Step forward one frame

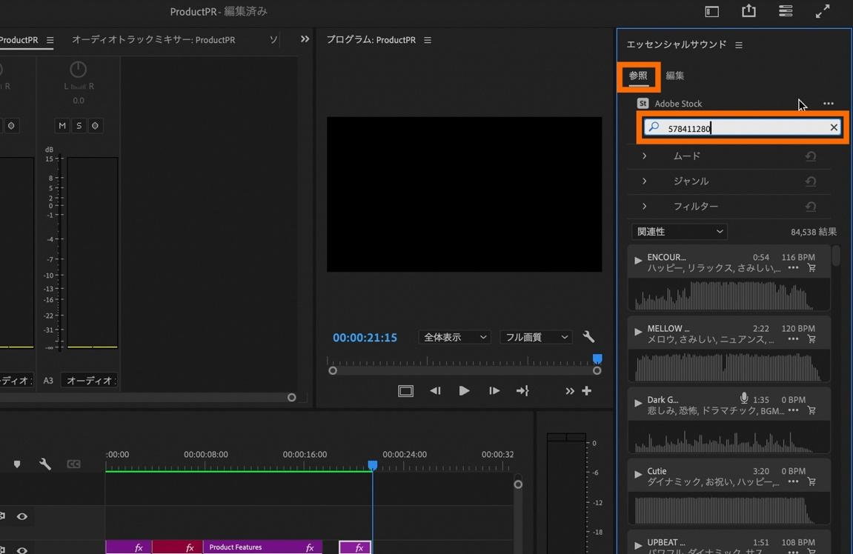[494, 391]
